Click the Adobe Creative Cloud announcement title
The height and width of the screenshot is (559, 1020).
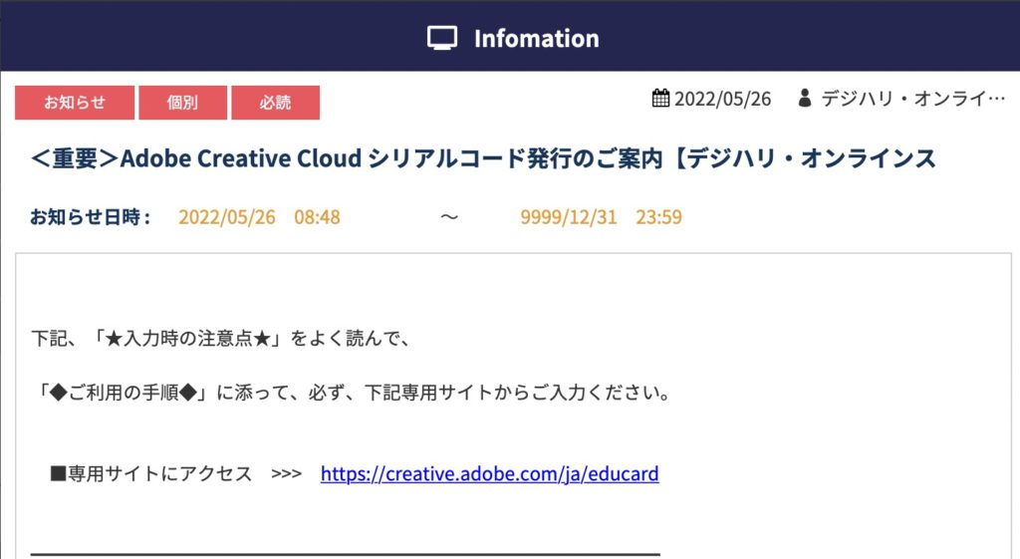tap(483, 158)
